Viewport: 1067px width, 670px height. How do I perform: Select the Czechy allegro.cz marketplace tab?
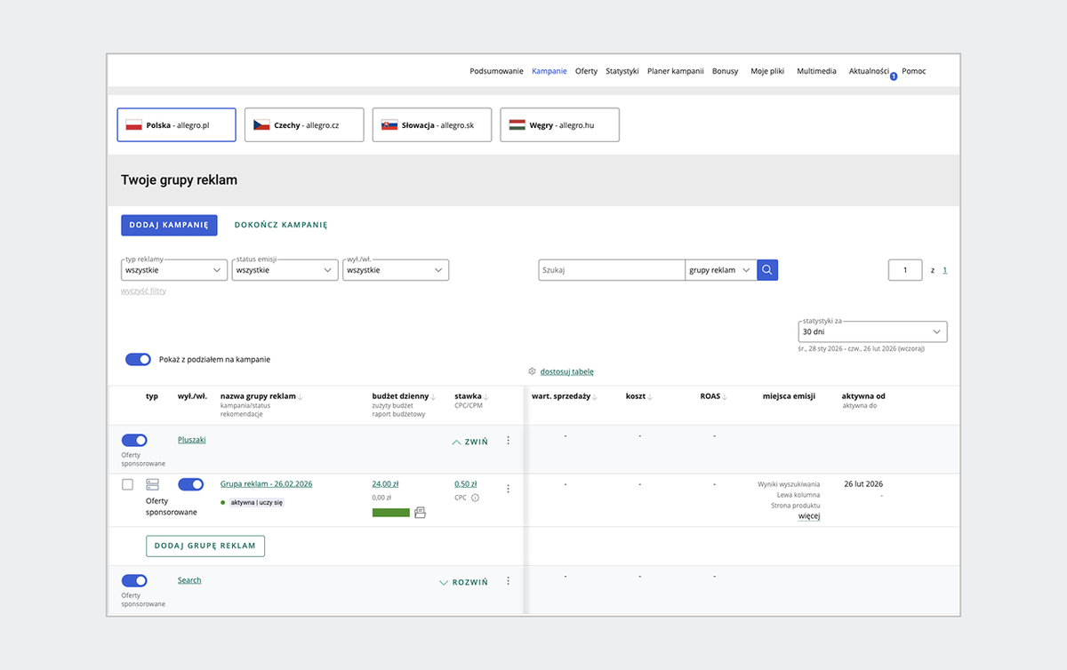tap(304, 125)
